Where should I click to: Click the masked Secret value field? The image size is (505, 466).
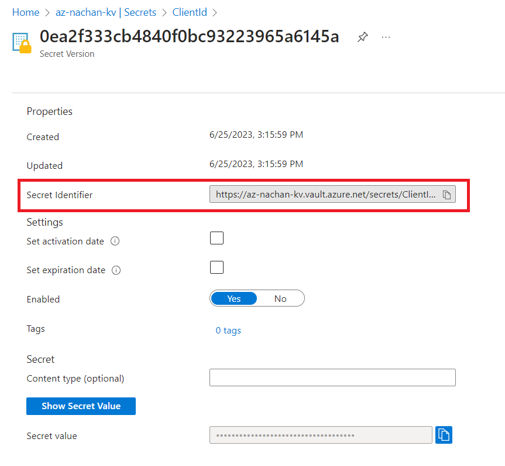click(x=321, y=436)
